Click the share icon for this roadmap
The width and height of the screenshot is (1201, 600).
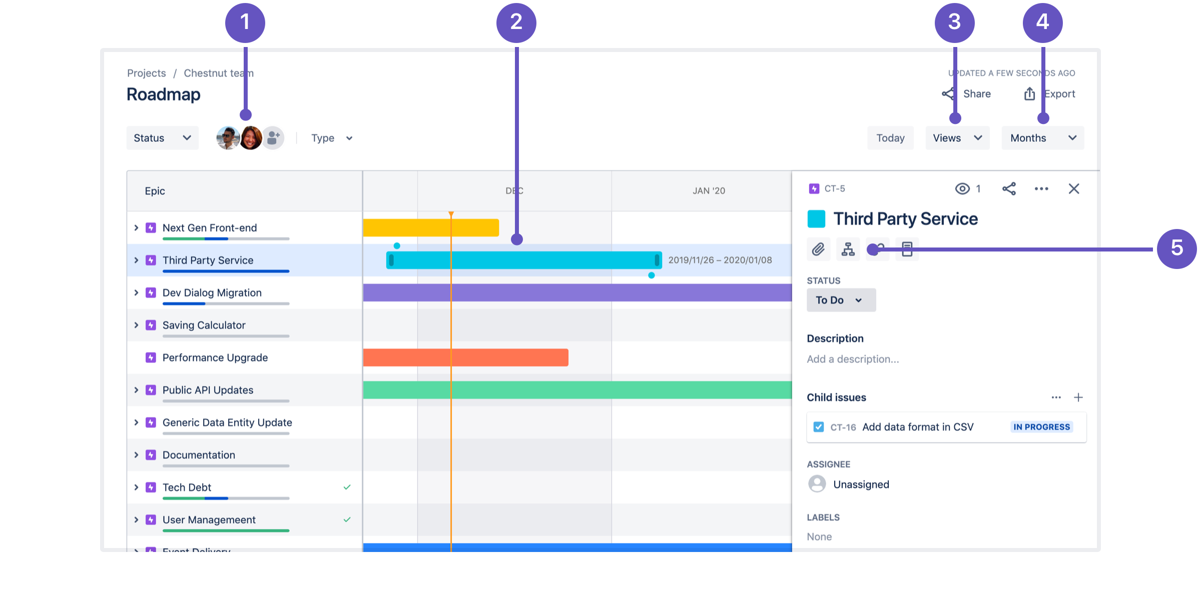coord(943,93)
